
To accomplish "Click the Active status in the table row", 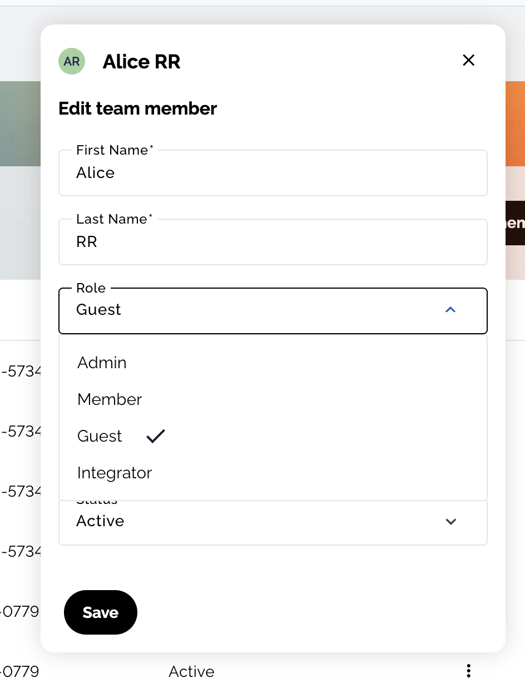I will click(x=191, y=671).
